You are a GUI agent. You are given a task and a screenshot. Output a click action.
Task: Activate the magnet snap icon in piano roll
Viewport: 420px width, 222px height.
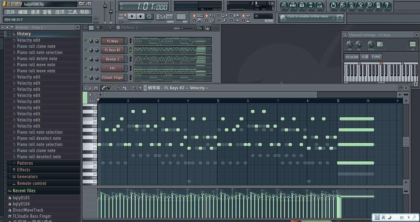(x=96, y=88)
